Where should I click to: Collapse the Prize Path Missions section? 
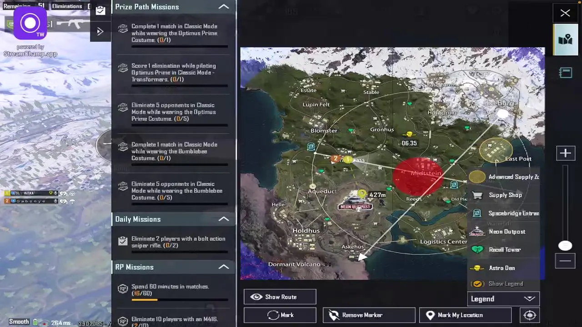click(224, 7)
